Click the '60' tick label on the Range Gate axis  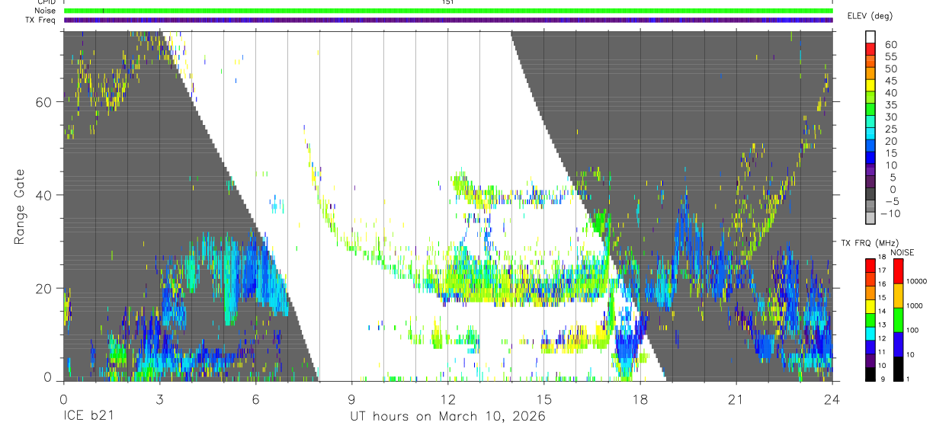(45, 102)
